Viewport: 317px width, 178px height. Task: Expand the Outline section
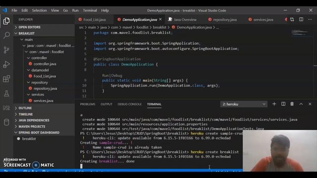coord(44,108)
